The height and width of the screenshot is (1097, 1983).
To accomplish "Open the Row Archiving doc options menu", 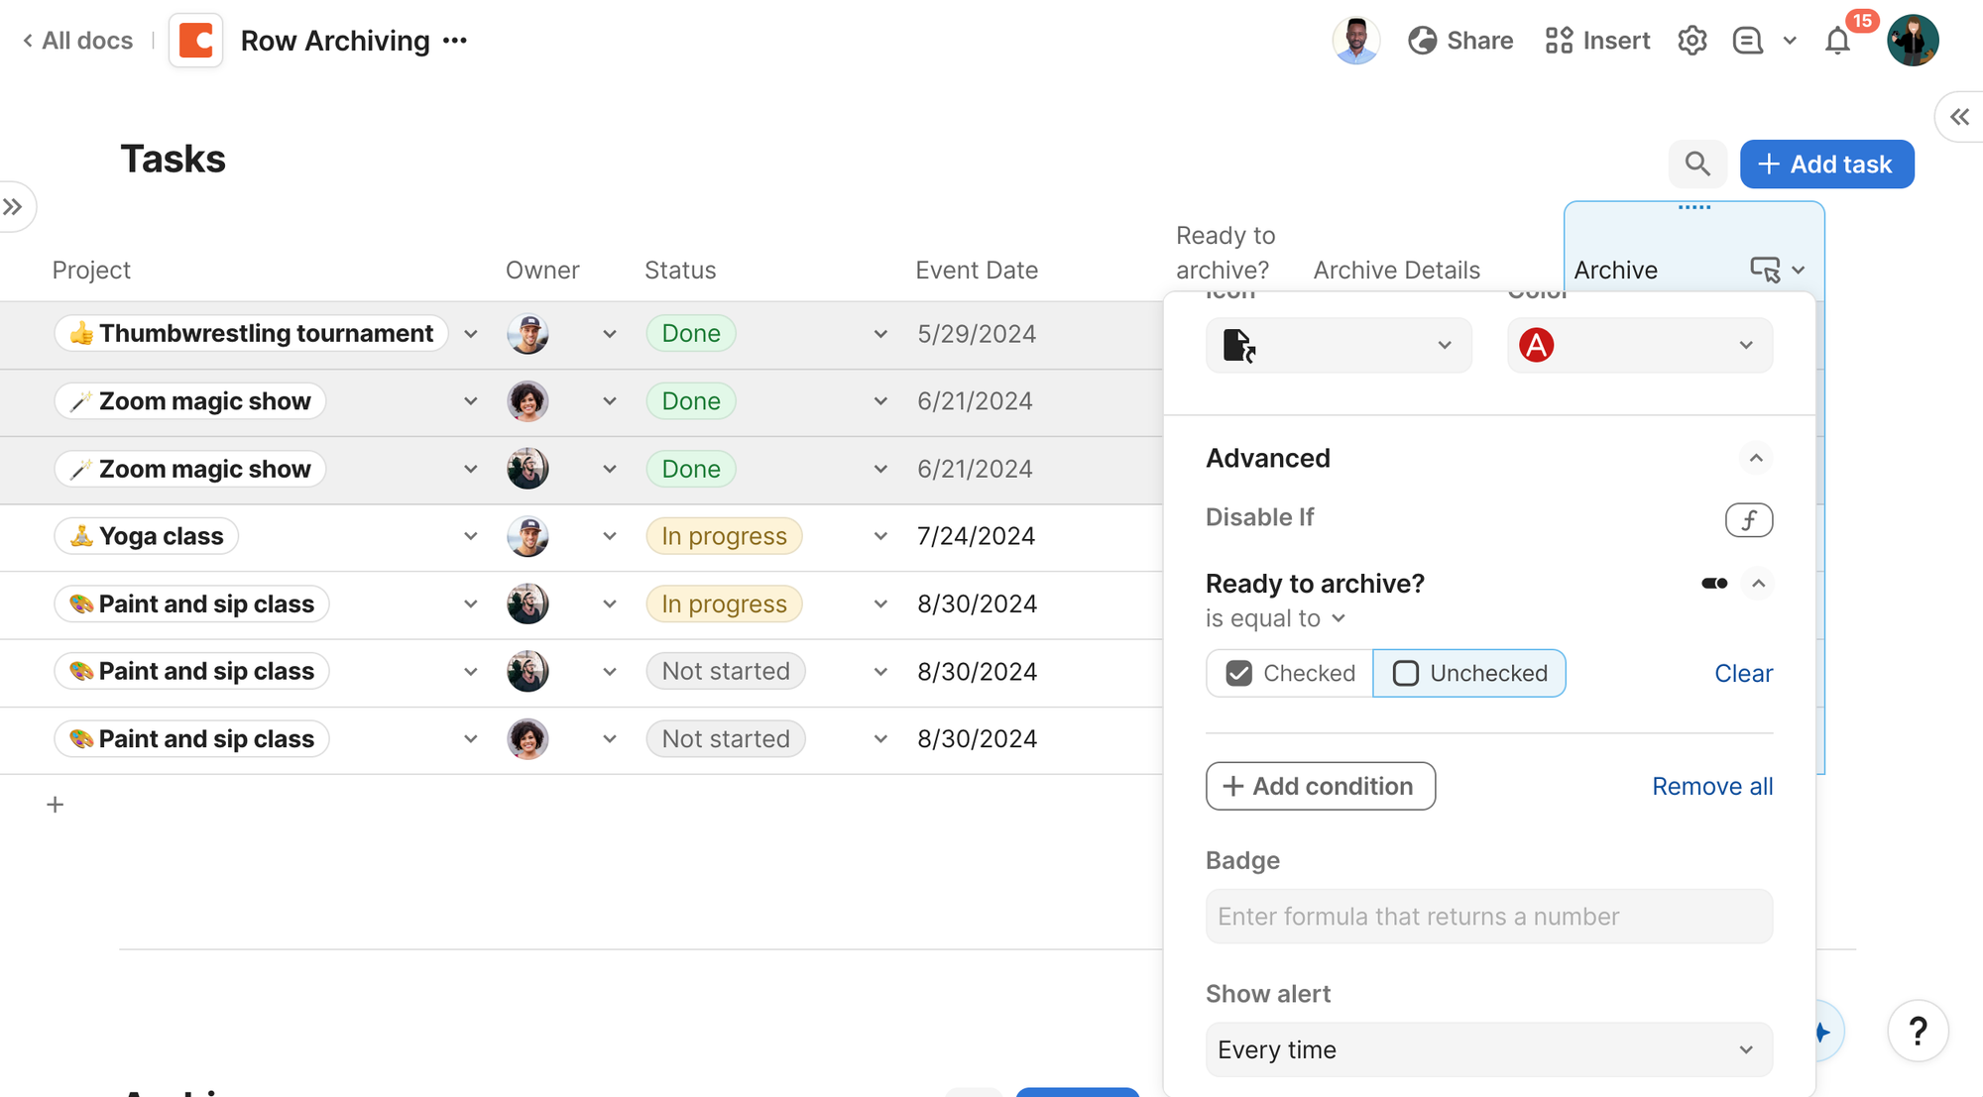I will pos(455,41).
